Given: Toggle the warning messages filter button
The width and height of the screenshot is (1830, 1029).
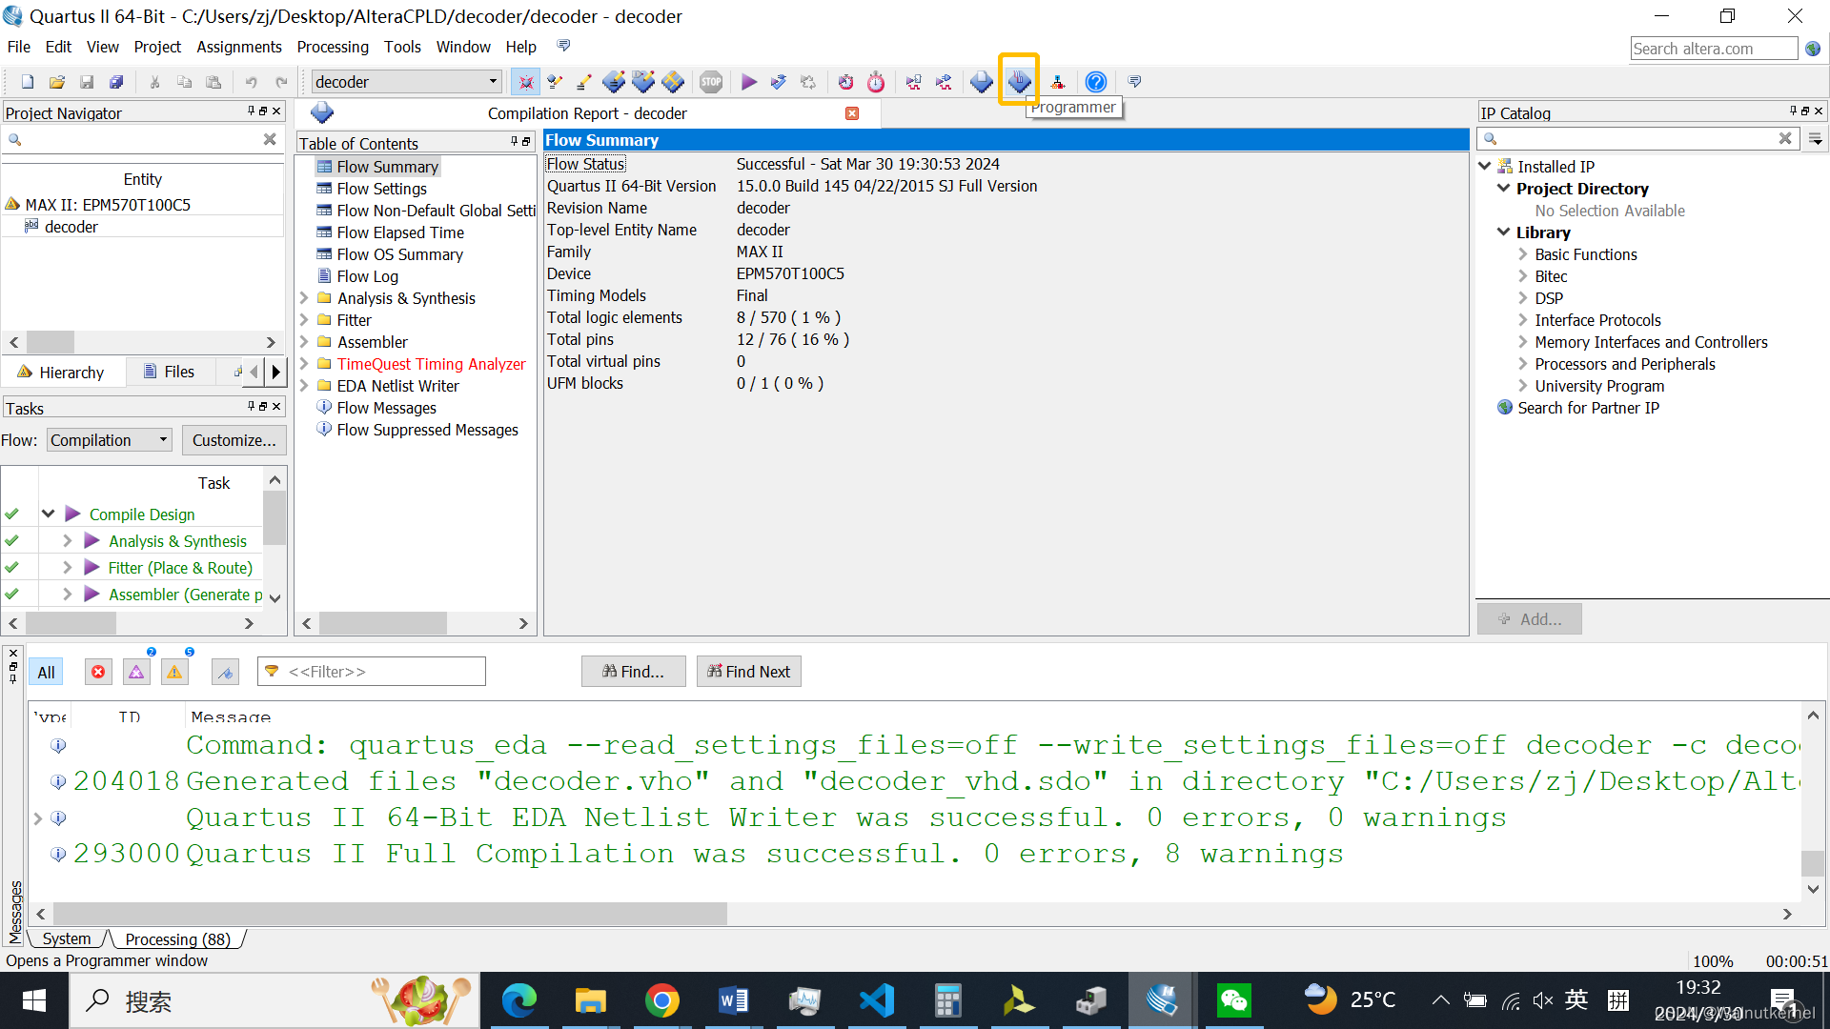Looking at the screenshot, I should (x=174, y=672).
